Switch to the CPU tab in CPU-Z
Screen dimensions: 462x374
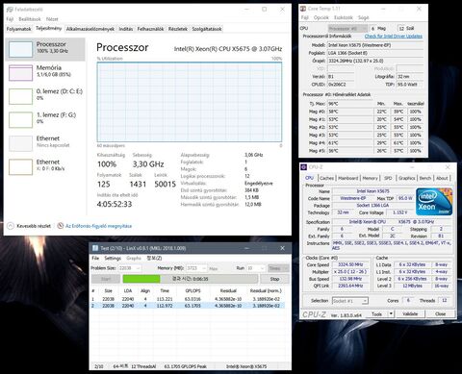[309, 178]
